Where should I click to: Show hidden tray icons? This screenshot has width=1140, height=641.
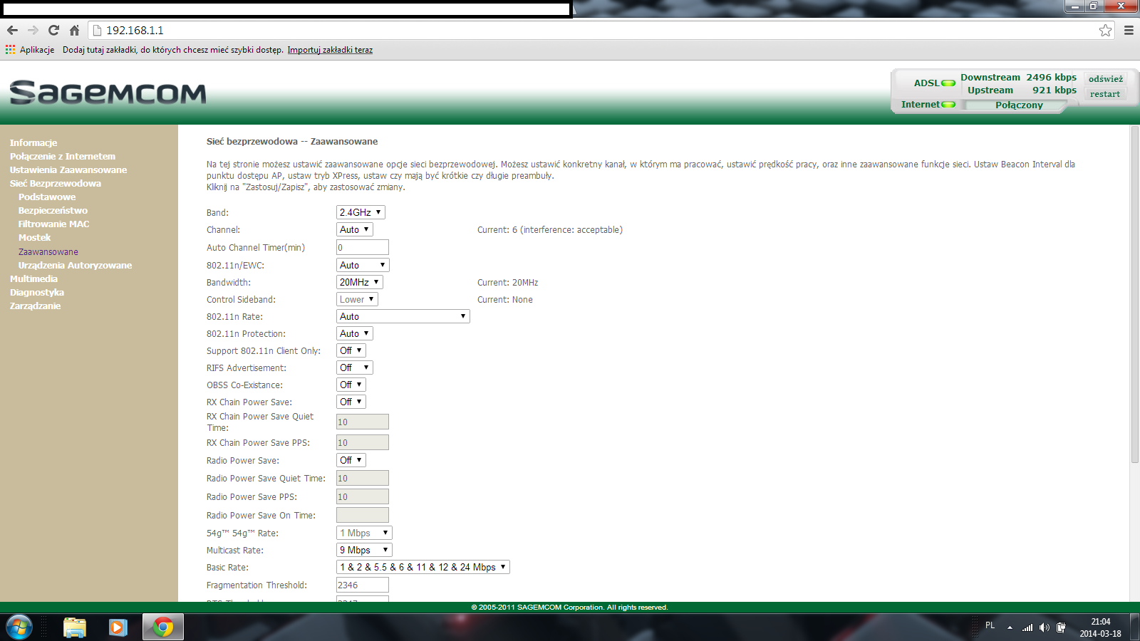click(x=1010, y=627)
